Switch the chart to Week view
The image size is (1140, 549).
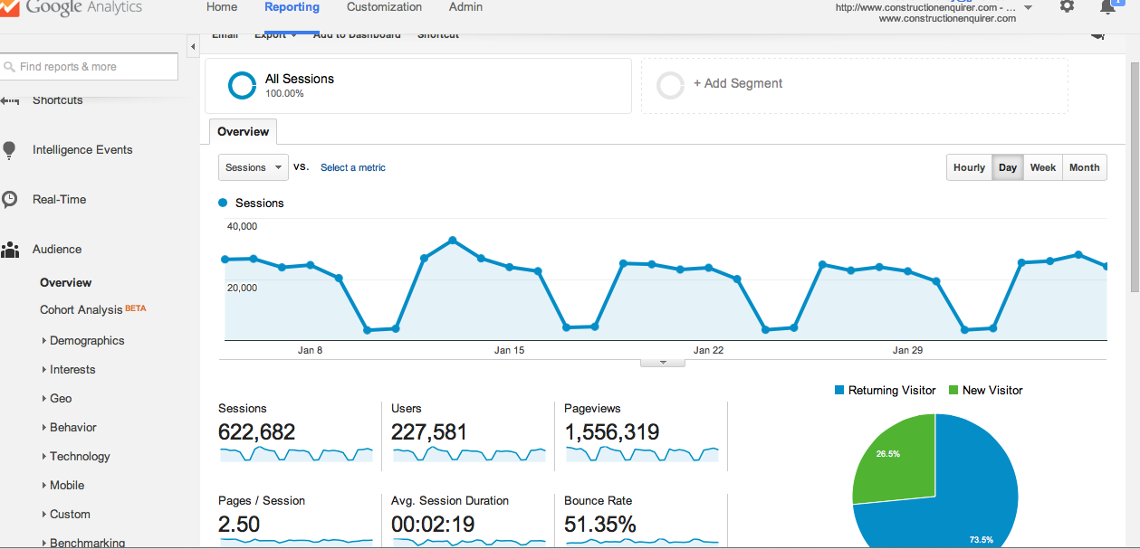coord(1043,167)
